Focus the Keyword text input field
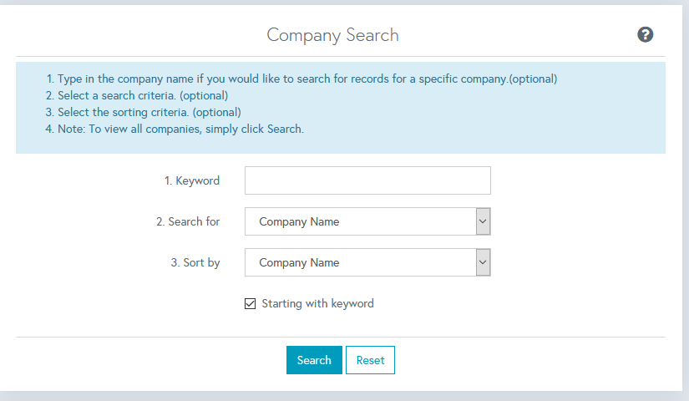Viewport: 689px width, 401px height. 367,180
